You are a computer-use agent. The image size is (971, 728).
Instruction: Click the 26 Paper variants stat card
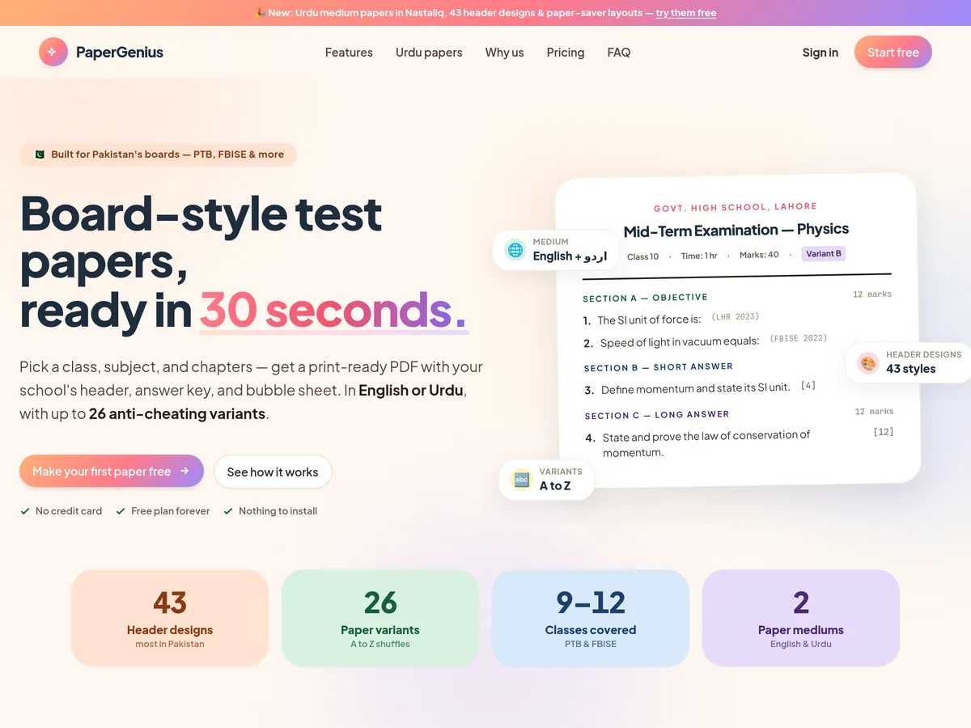[x=380, y=618]
